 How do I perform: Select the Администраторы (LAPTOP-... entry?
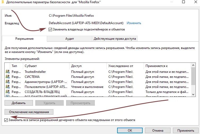click(x=98, y=82)
